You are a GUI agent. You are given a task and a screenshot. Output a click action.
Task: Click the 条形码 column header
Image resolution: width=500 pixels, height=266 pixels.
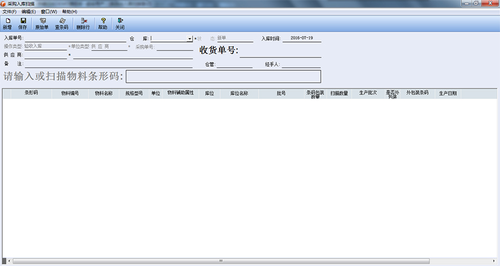(31, 92)
